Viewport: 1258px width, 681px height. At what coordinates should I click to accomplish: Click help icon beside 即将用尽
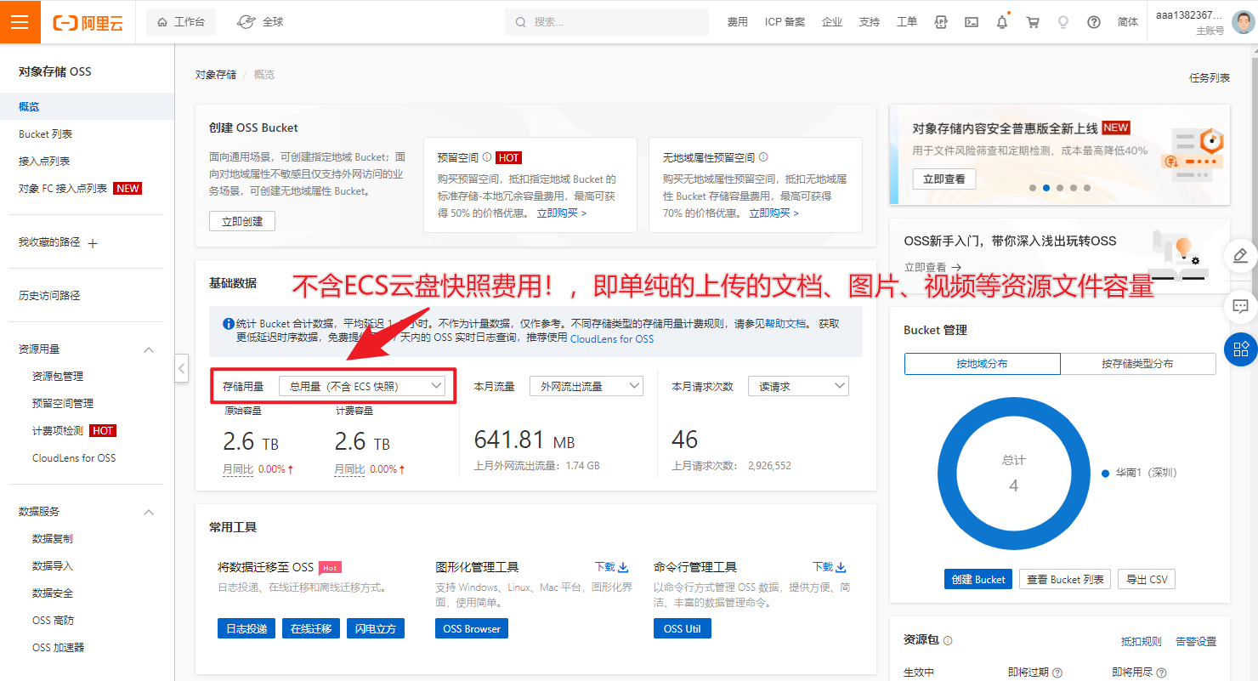[1161, 672]
